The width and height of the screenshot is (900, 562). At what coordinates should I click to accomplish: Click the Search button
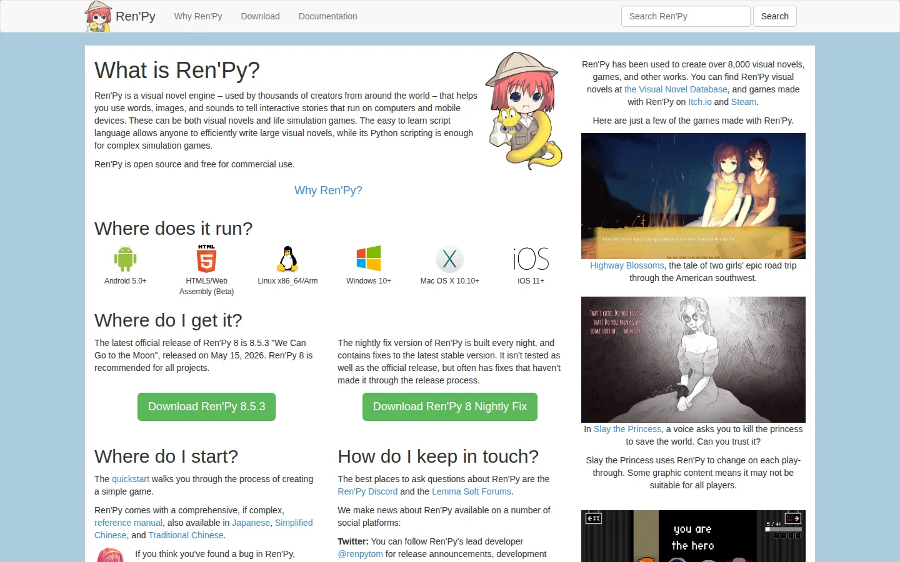click(x=775, y=16)
